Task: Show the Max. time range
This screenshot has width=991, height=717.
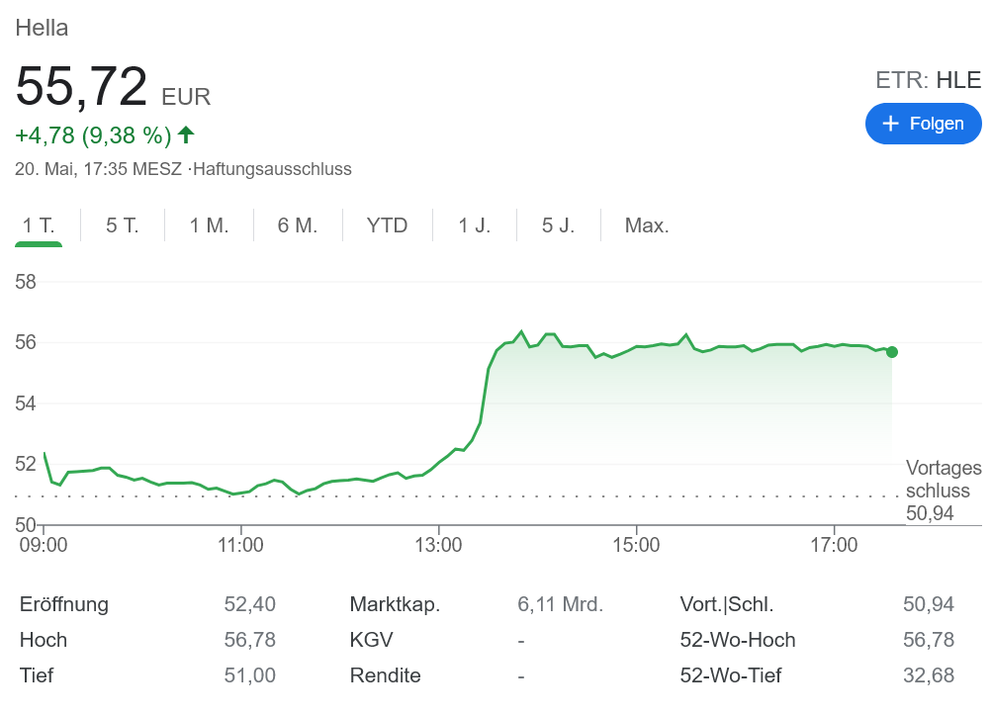Action: pyautogui.click(x=647, y=225)
